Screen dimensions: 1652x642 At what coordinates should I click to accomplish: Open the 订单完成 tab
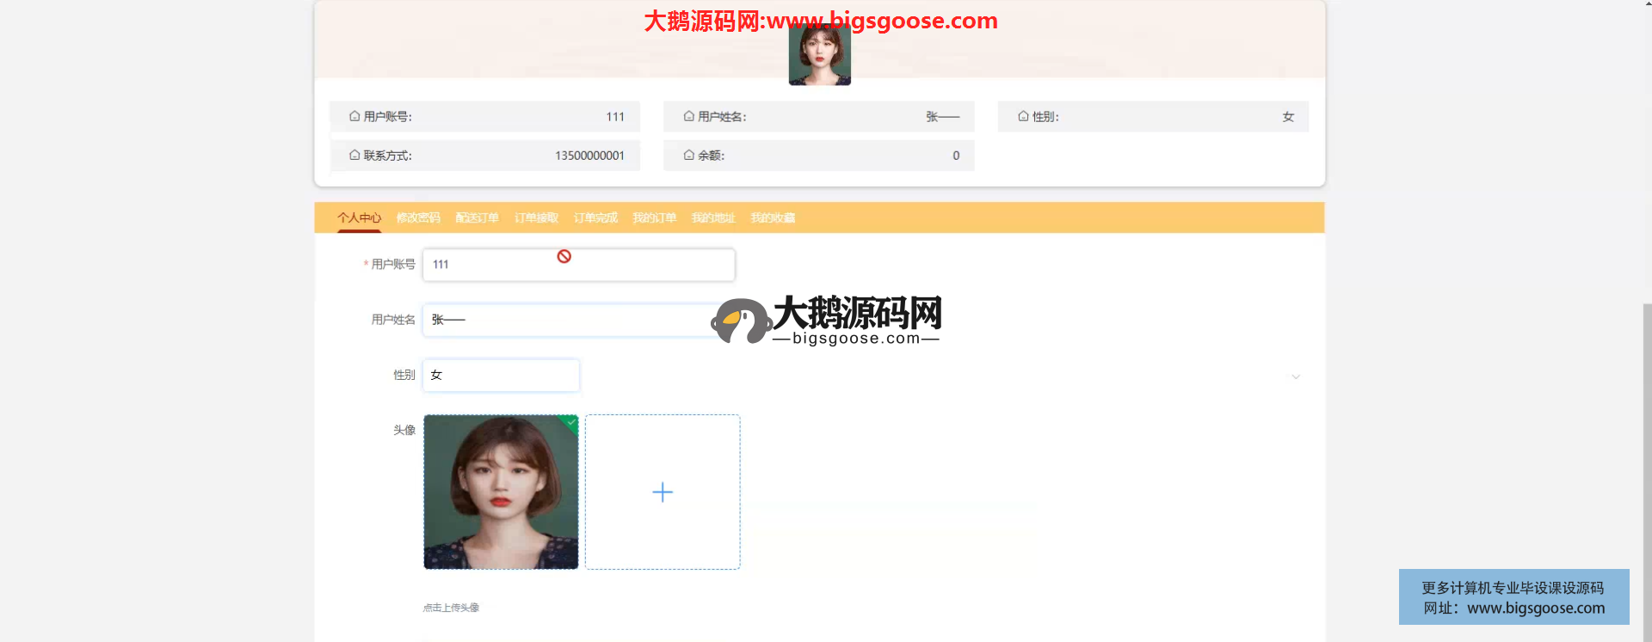click(595, 218)
